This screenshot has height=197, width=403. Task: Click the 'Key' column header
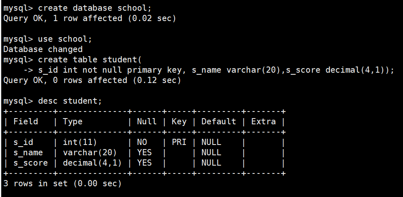point(179,121)
